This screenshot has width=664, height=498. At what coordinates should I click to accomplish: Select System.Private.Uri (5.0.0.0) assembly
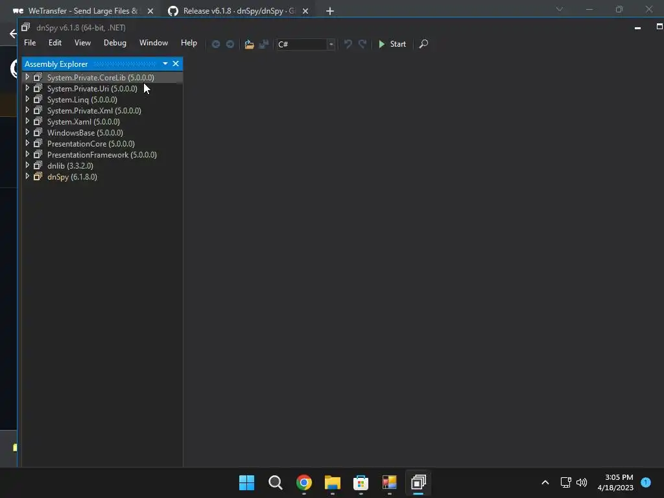point(92,88)
